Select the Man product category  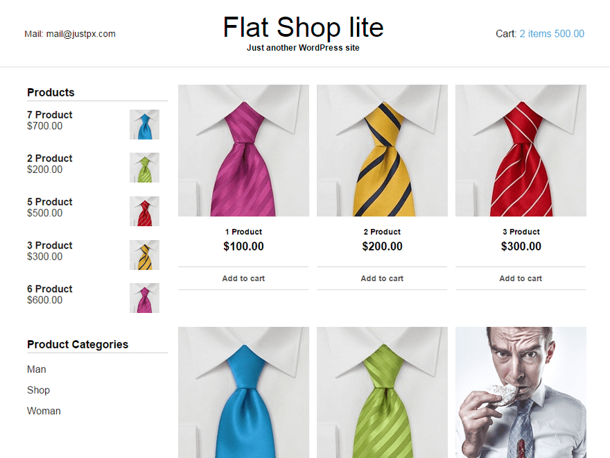click(x=37, y=369)
